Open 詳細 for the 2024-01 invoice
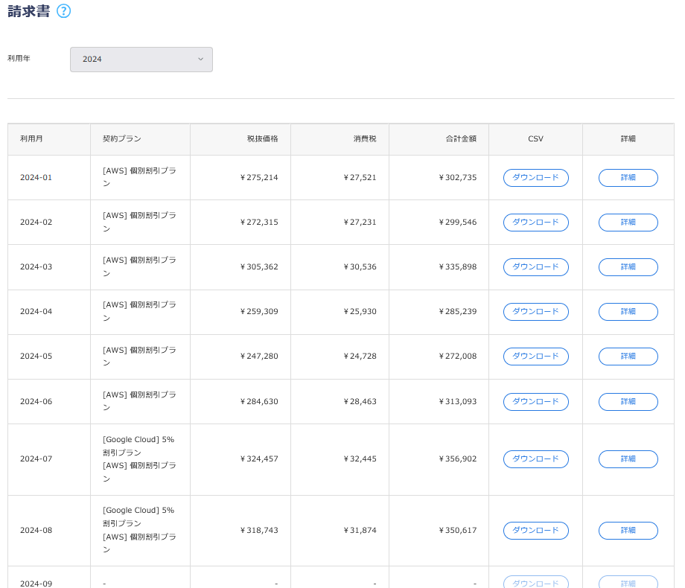The image size is (685, 588). (x=628, y=178)
